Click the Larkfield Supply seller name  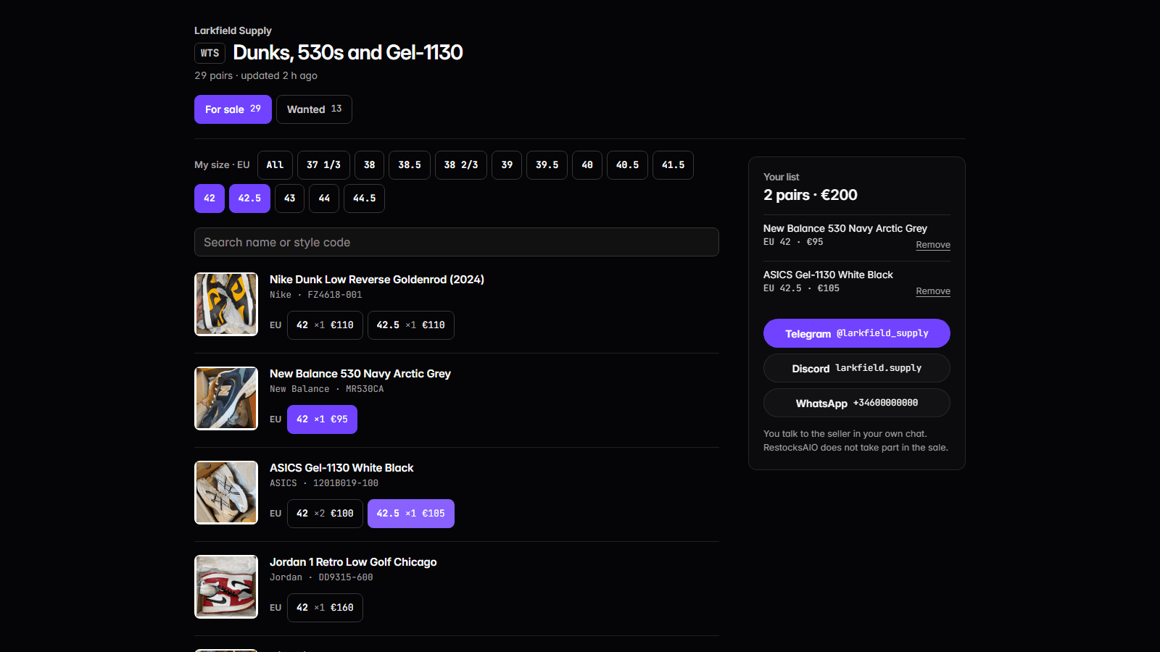233,30
